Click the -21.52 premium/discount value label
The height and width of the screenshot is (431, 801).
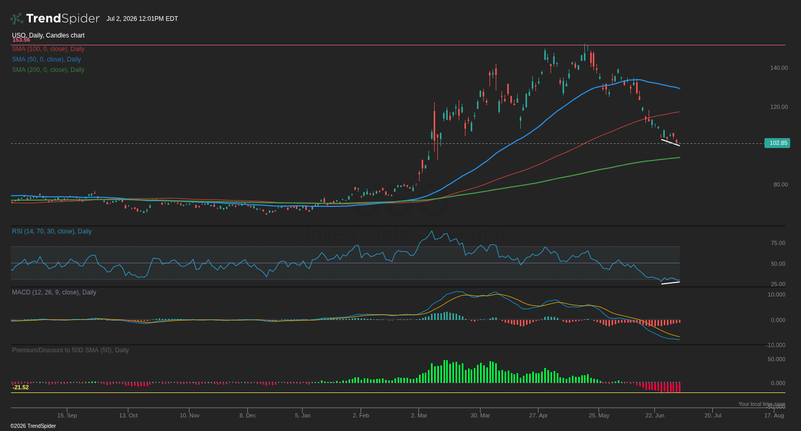click(x=20, y=387)
